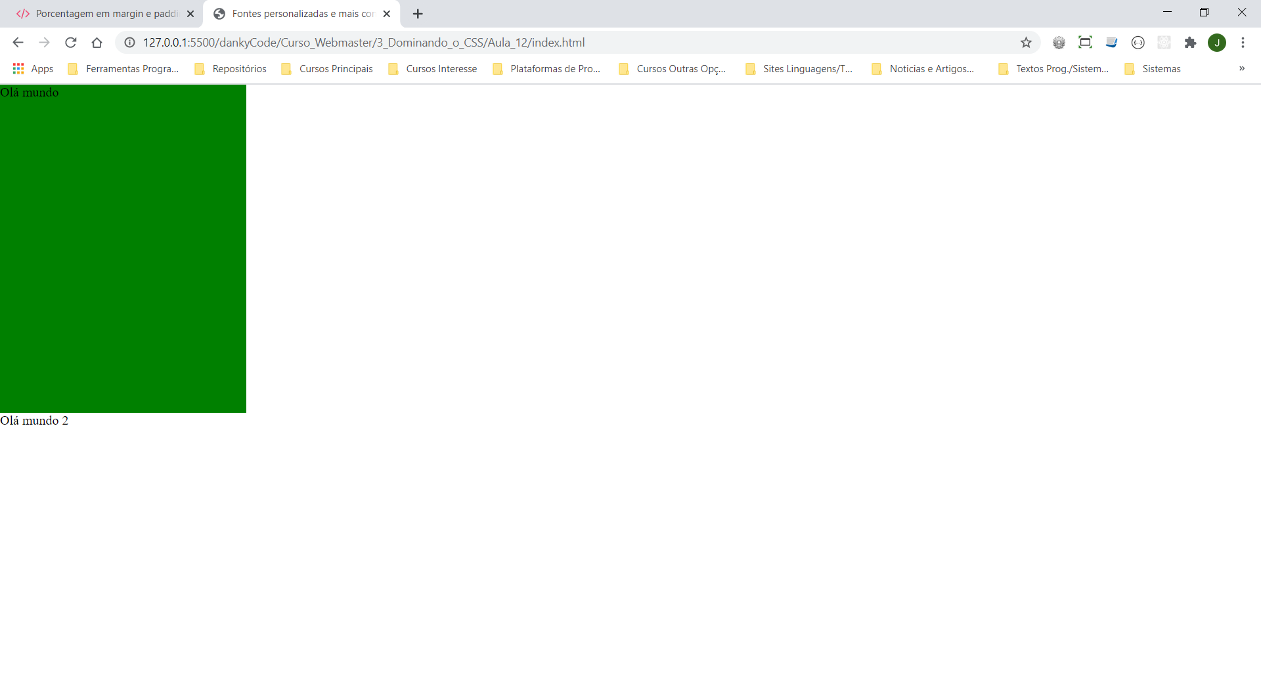Open the home page
This screenshot has width=1261, height=676.
point(97,43)
